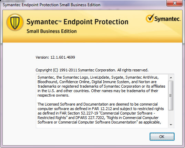
Task: Click the Small Business Edition subtitle
Action: coord(52,31)
